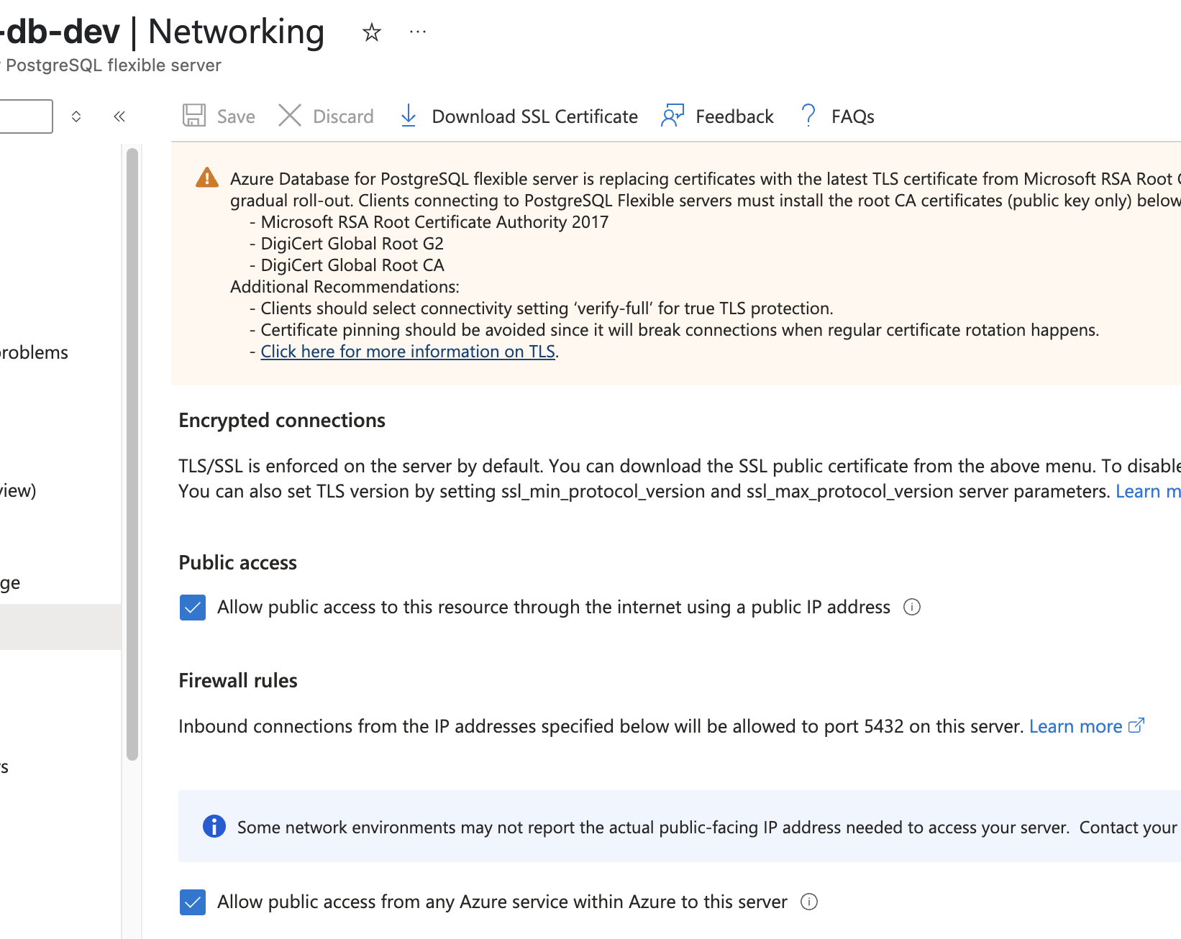Open Feedback via the person icon
The height and width of the screenshot is (939, 1181).
click(672, 116)
